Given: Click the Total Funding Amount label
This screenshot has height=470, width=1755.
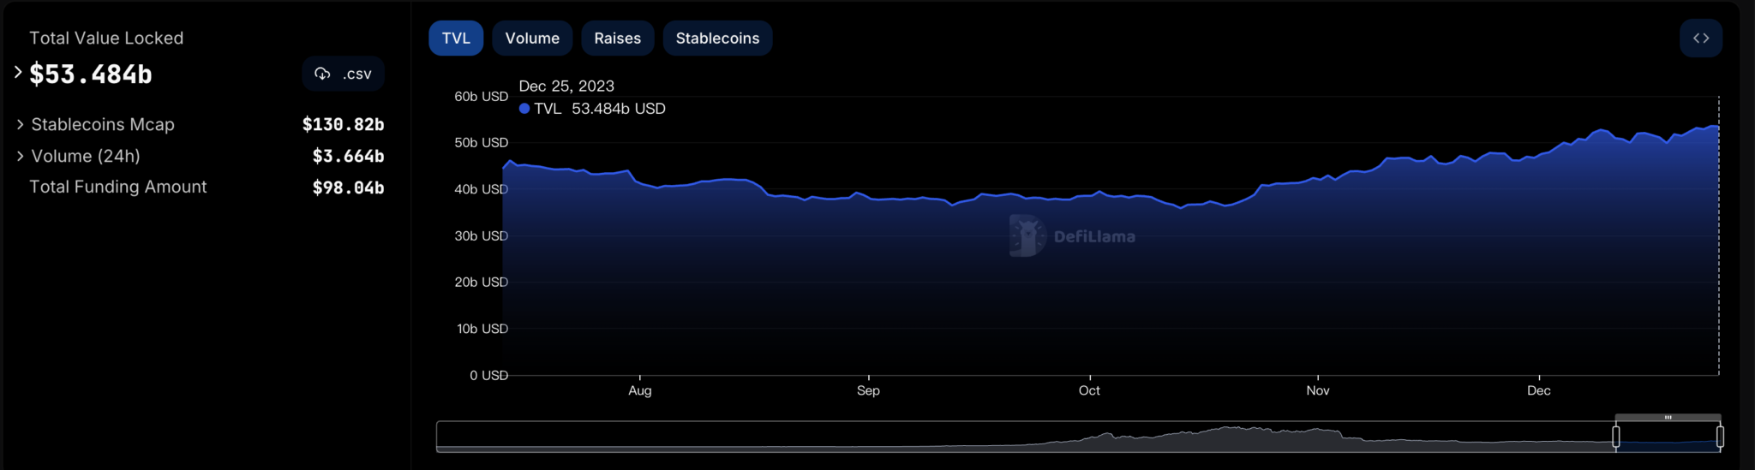Looking at the screenshot, I should pyautogui.click(x=118, y=187).
